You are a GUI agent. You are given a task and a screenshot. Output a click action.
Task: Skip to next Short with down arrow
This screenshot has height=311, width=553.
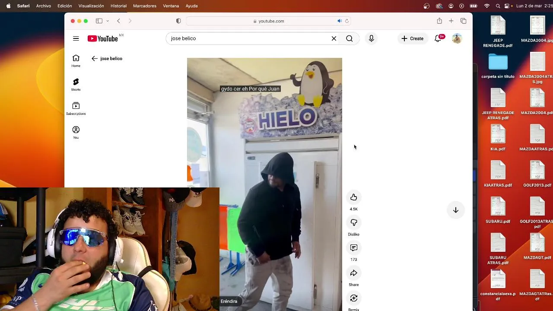pos(456,210)
